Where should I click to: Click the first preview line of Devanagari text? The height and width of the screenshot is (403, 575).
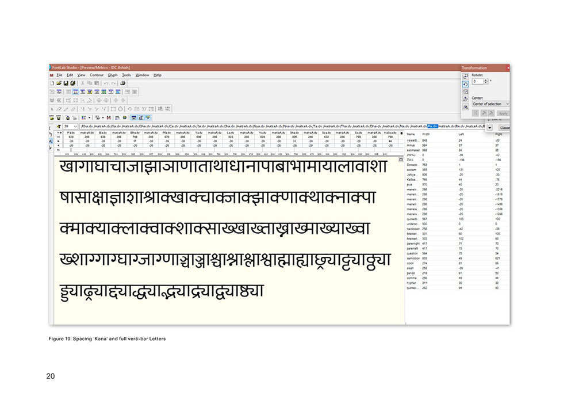223,166
